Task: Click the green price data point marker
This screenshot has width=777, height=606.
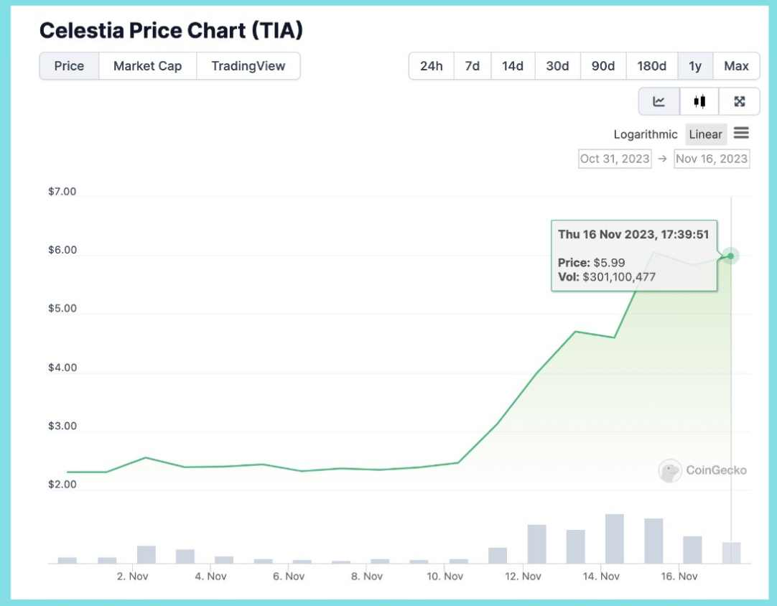Action: 730,256
